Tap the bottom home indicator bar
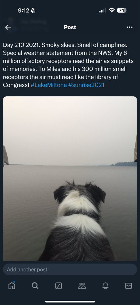 pos(70,302)
